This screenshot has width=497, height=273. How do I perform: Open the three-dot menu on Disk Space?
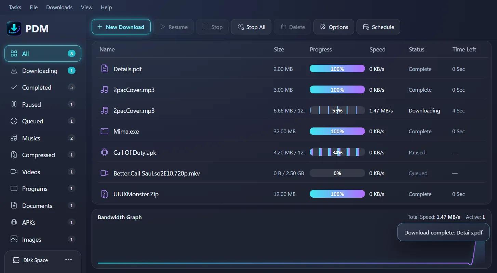click(x=68, y=260)
